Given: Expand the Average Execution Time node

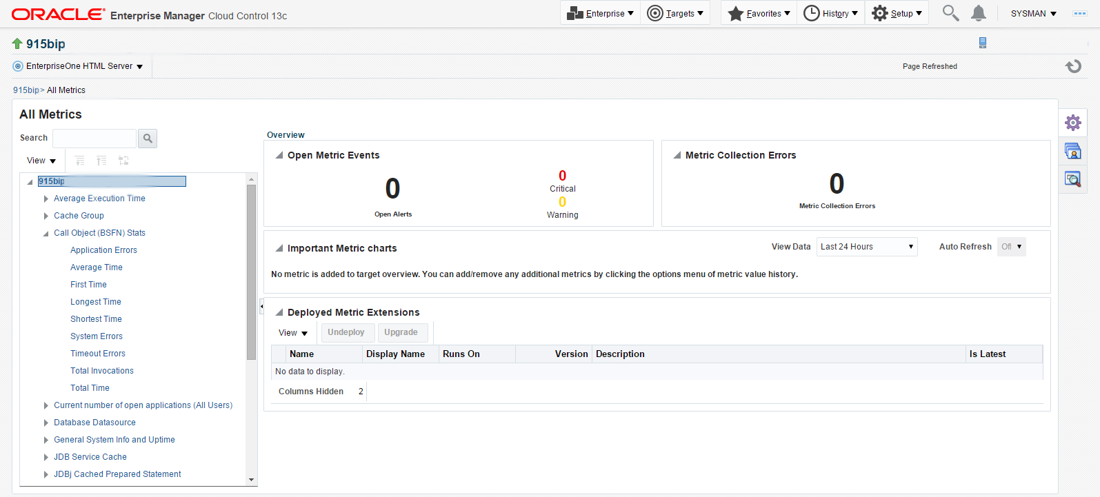Looking at the screenshot, I should [46, 199].
